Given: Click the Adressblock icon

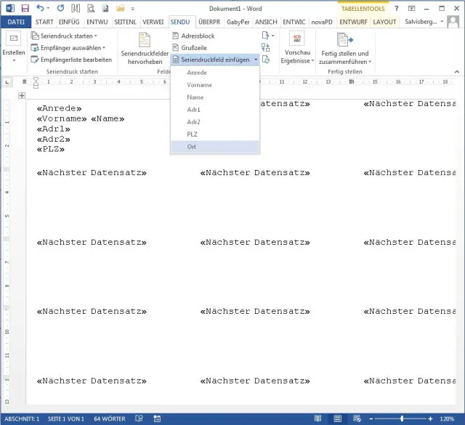Looking at the screenshot, I should [x=177, y=36].
